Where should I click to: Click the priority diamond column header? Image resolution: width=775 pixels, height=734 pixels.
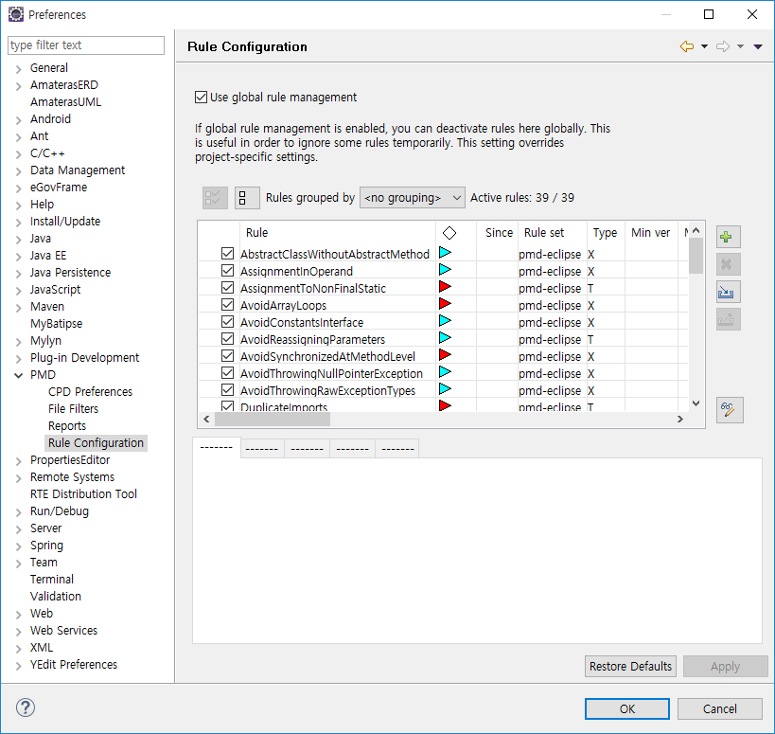tap(449, 233)
